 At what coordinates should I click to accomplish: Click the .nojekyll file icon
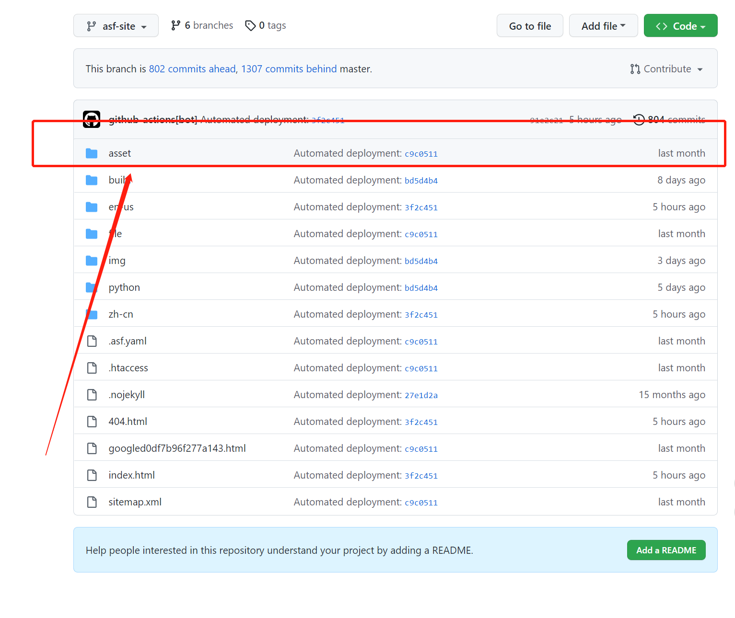pyautogui.click(x=92, y=395)
